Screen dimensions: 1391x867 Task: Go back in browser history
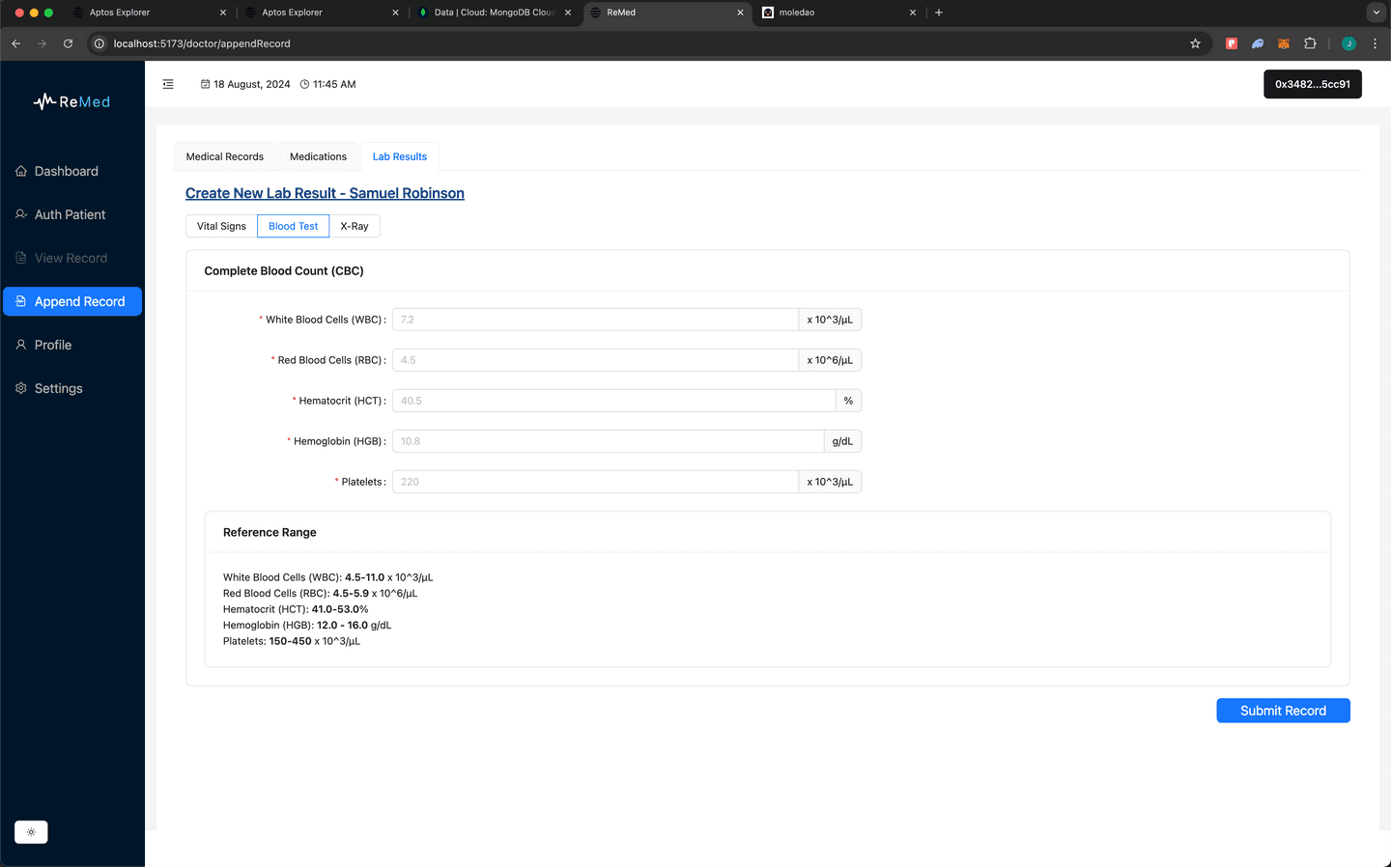[x=16, y=43]
